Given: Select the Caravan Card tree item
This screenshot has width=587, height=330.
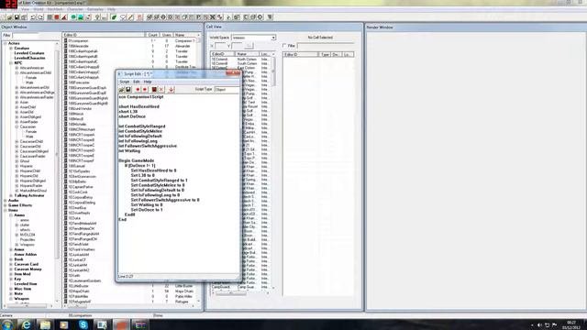Looking at the screenshot, I should tap(27, 264).
